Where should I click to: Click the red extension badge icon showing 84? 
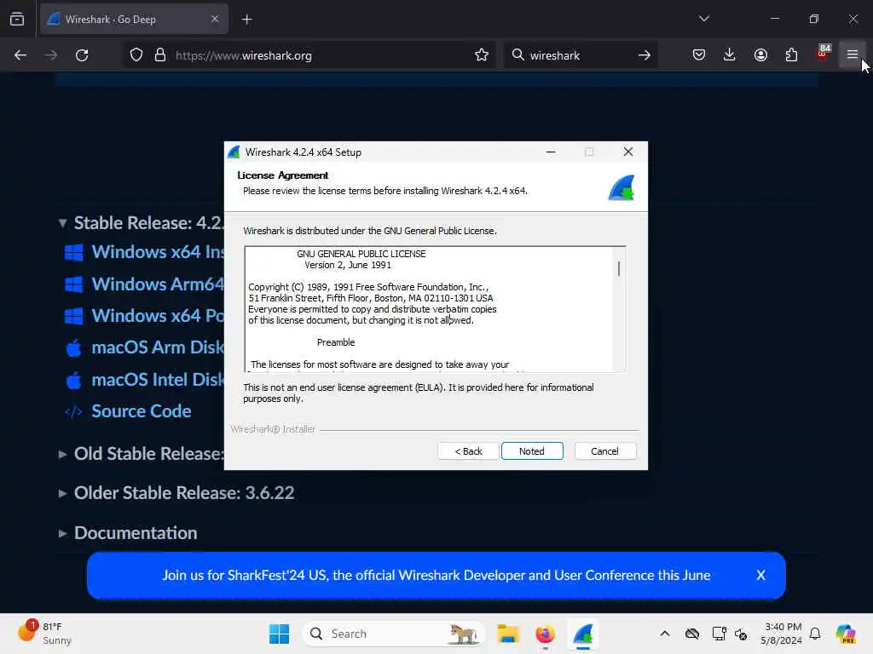(823, 54)
